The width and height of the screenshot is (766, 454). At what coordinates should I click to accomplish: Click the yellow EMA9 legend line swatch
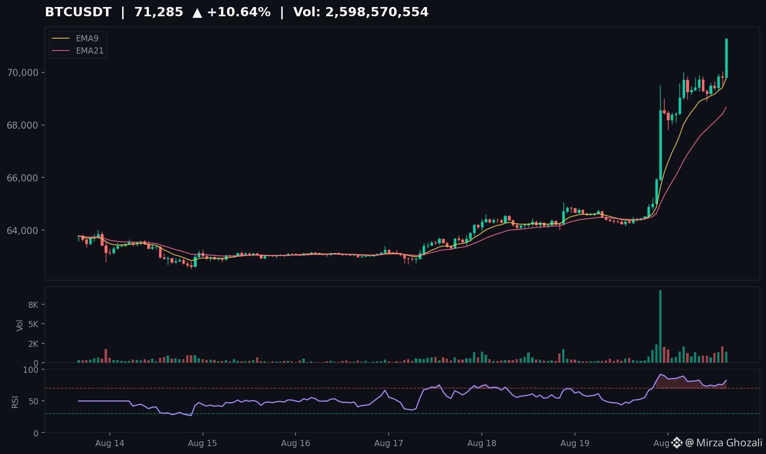coord(61,39)
